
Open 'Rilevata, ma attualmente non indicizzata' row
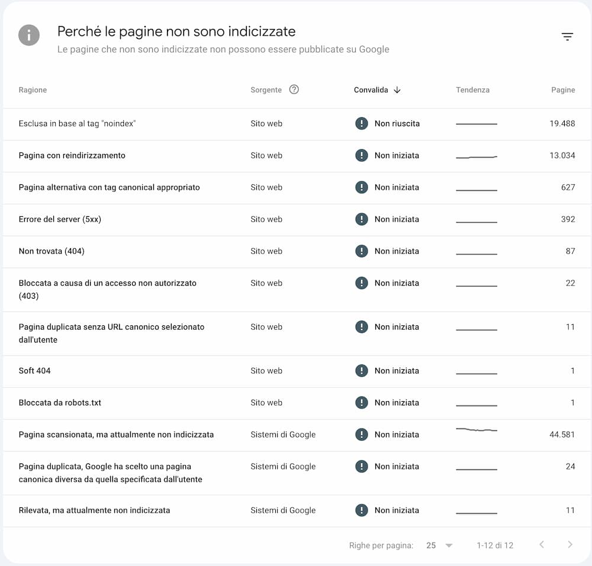[296, 511]
